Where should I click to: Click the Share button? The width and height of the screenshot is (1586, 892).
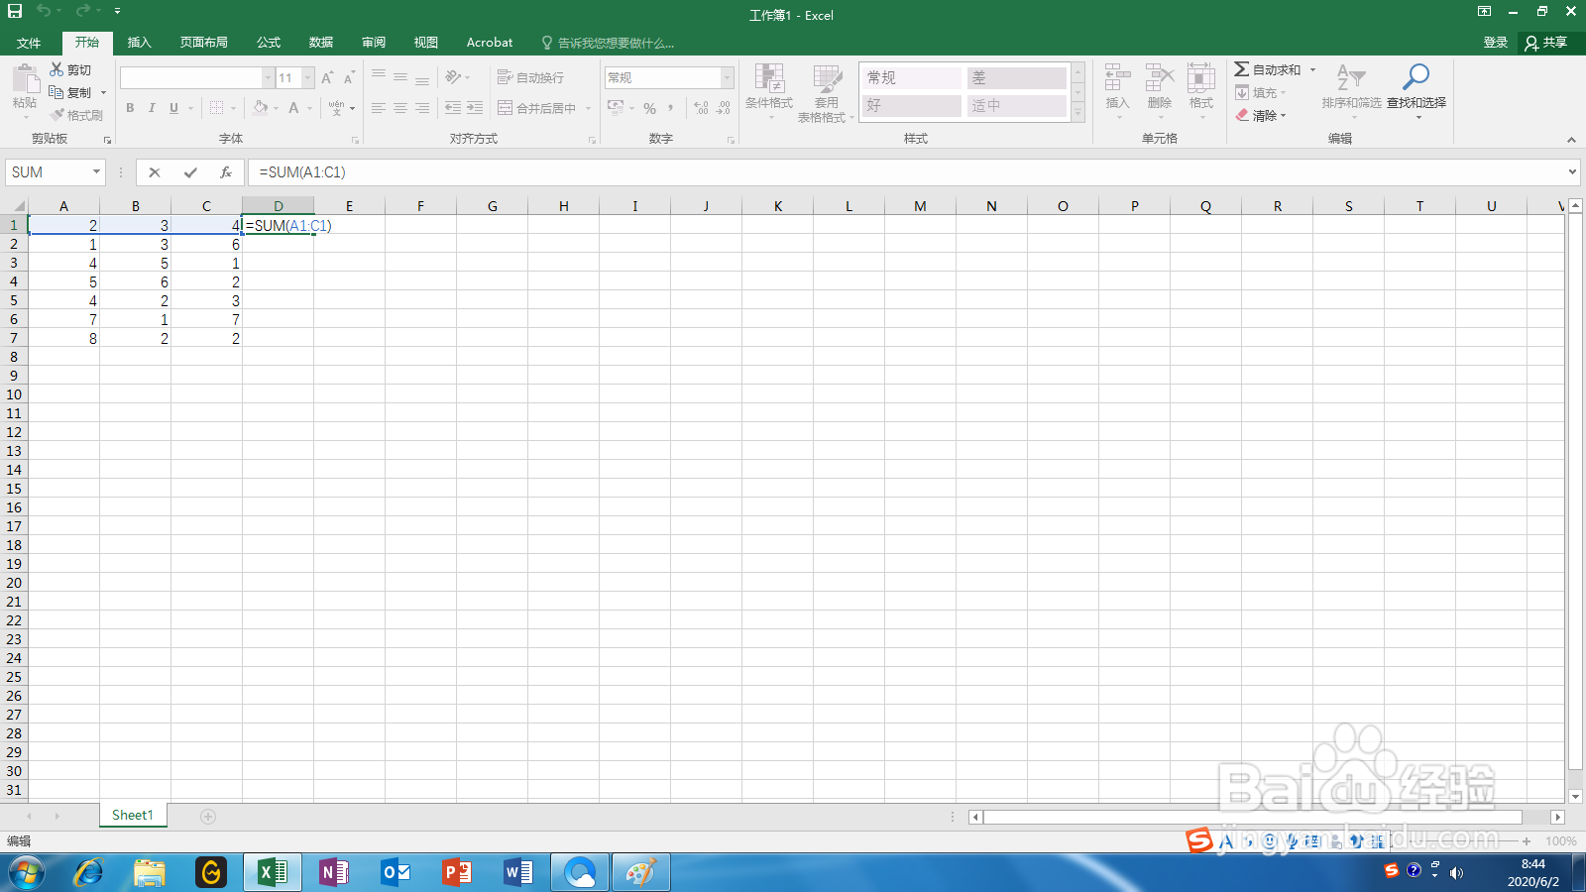pyautogui.click(x=1546, y=43)
